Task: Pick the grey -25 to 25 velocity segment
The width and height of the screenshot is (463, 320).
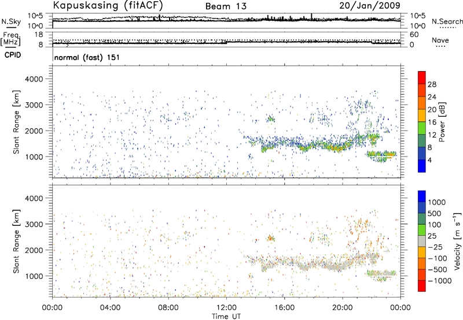Action: pos(422,241)
